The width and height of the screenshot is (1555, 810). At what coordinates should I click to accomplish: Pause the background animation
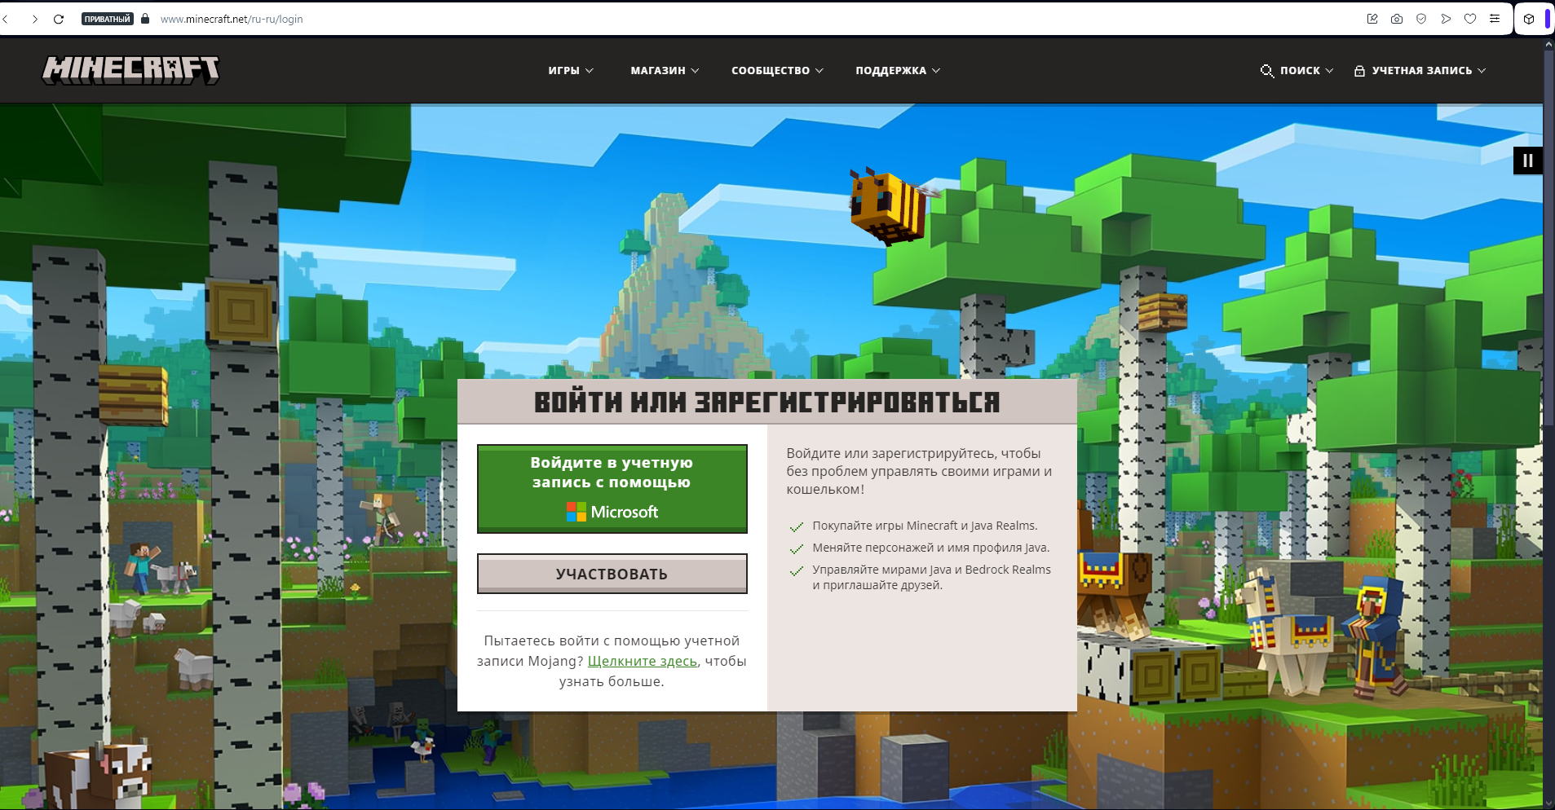pos(1528,161)
